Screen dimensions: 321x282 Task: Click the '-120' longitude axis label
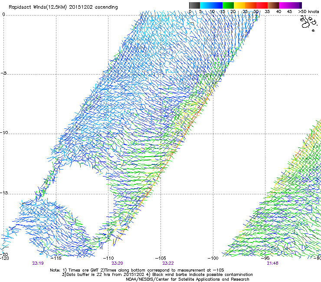[4, 258]
